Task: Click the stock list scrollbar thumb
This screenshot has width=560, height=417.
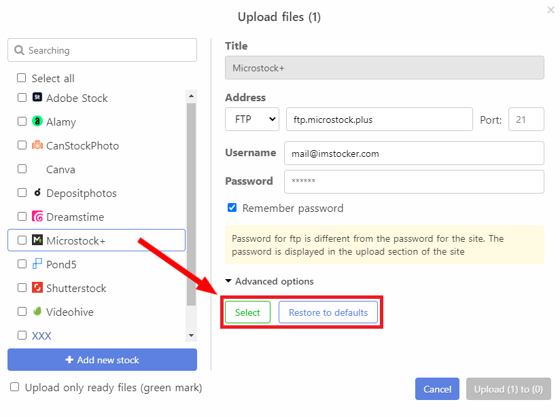Action: tap(191, 204)
